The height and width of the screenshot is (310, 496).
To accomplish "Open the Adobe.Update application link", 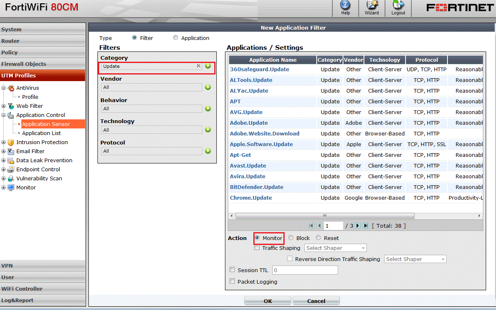I will pyautogui.click(x=249, y=123).
